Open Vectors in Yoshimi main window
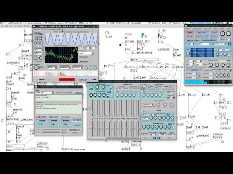The image size is (233, 174). 214,32
